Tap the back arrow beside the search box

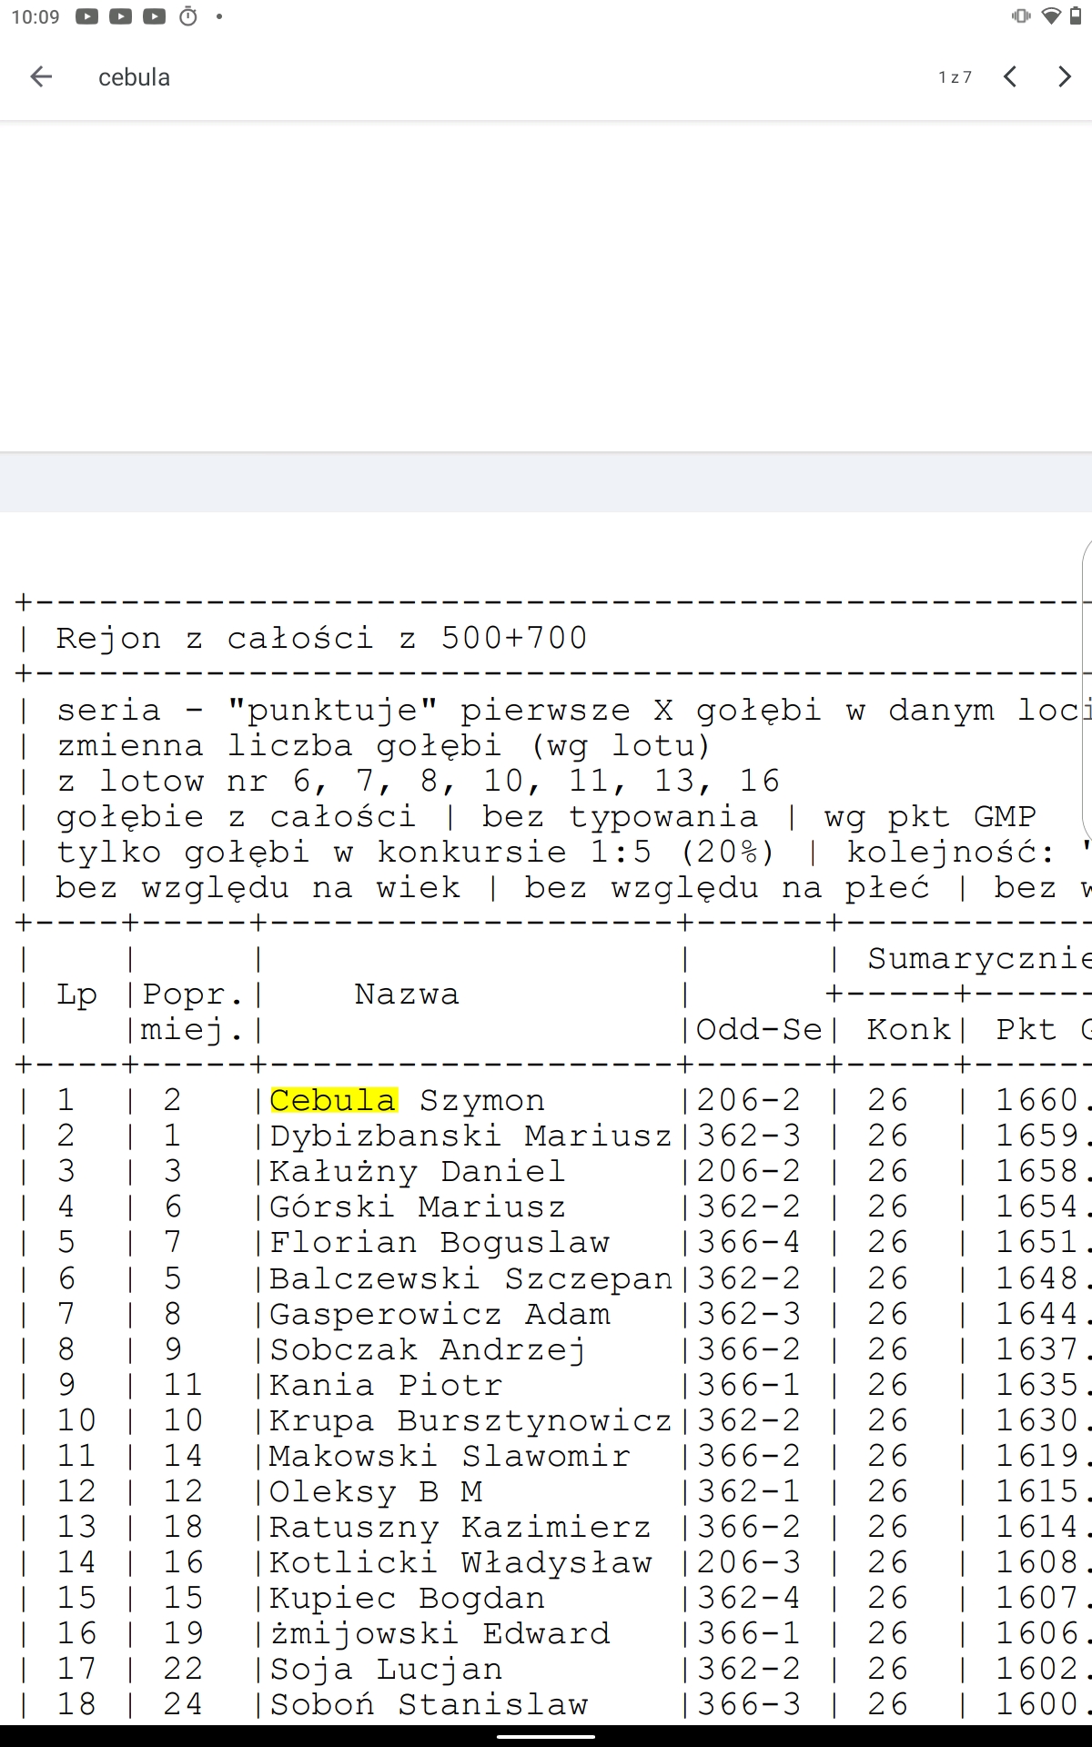point(41,77)
